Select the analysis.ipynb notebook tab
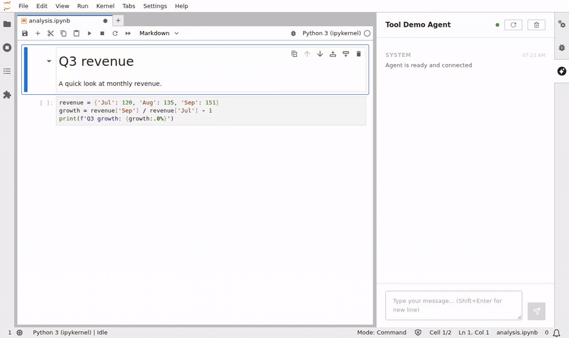Screen dimensions: 569x338 [65, 21]
